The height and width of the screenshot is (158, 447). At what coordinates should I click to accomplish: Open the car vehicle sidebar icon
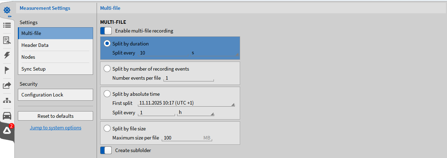coord(7,116)
